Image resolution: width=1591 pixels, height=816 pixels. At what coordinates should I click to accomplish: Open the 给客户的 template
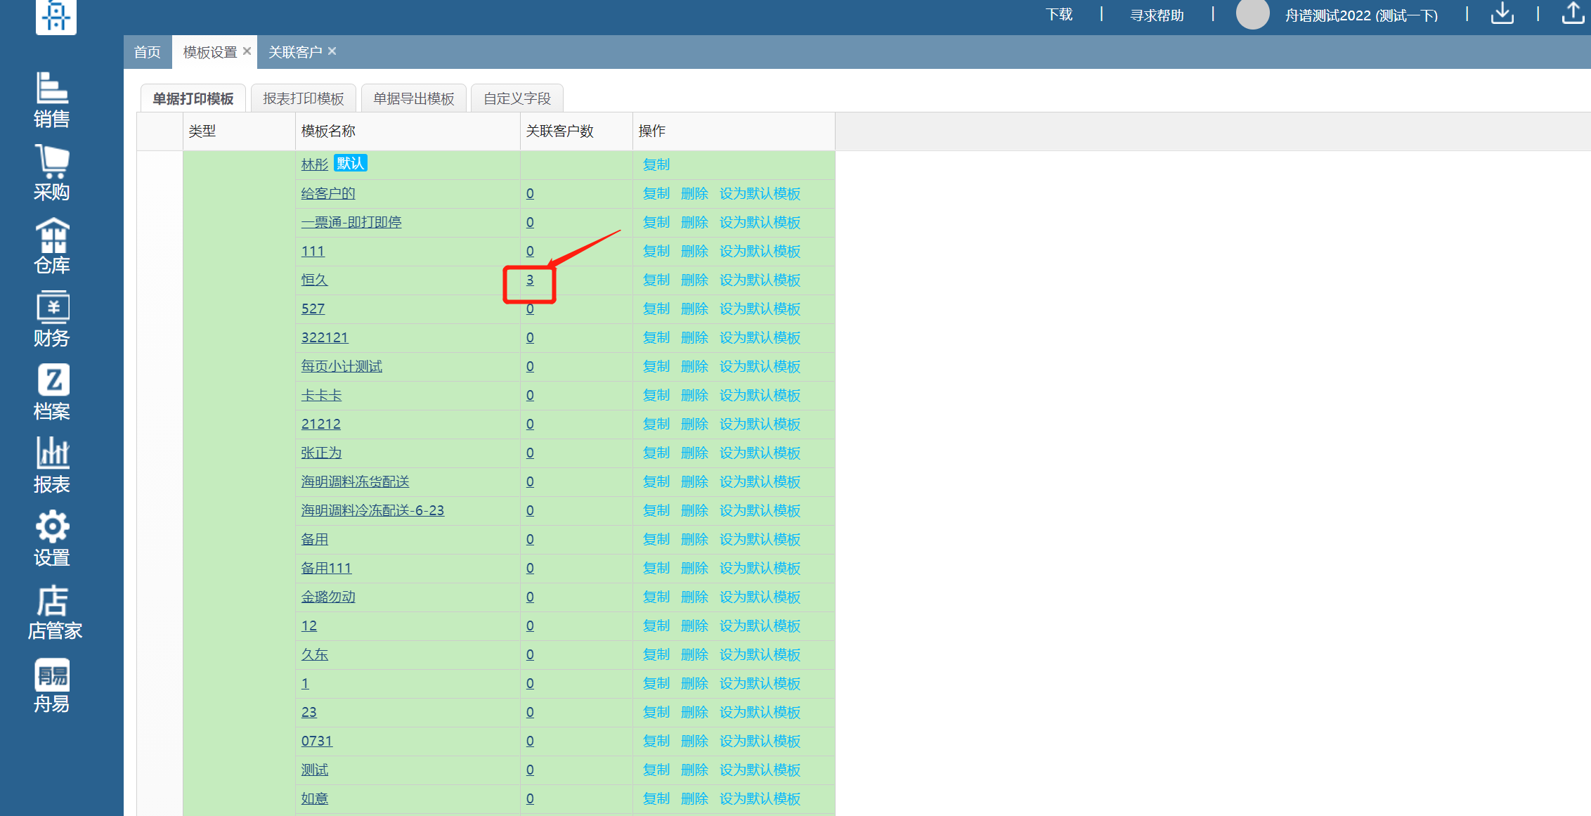[x=328, y=193]
